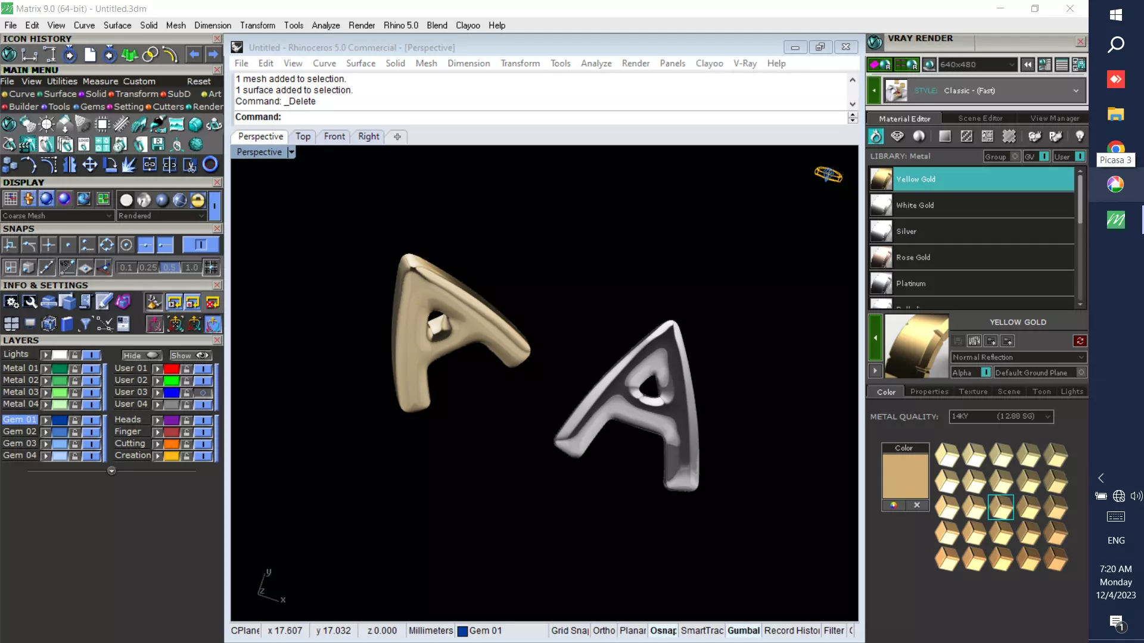
Task: Toggle the Gumball option in status bar
Action: click(x=743, y=630)
